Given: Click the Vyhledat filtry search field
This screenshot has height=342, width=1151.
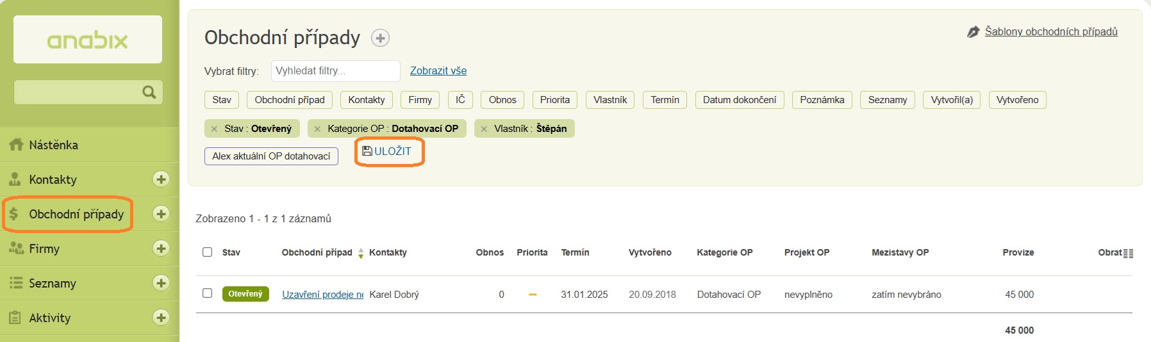Looking at the screenshot, I should click(x=335, y=71).
